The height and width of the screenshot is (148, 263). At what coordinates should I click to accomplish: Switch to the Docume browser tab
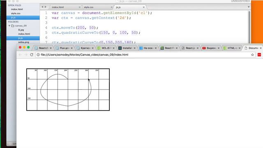click(253, 48)
